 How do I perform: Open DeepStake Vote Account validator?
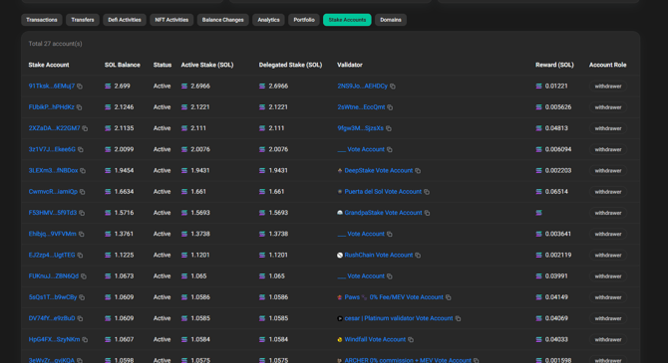coord(378,170)
